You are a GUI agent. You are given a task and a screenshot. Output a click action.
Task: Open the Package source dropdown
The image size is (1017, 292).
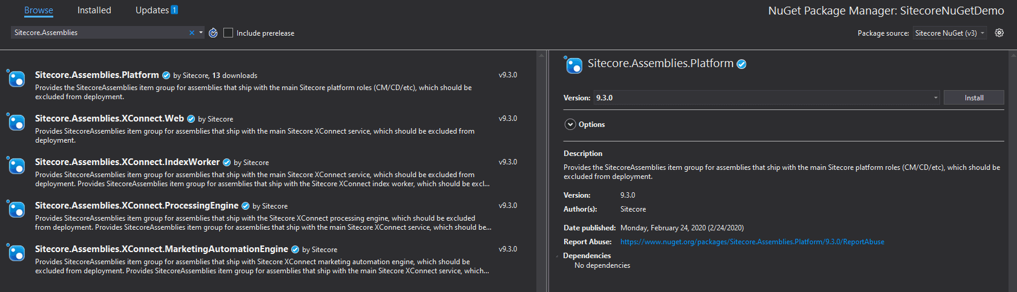pos(949,33)
